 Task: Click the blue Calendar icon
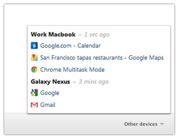[x=34, y=46]
